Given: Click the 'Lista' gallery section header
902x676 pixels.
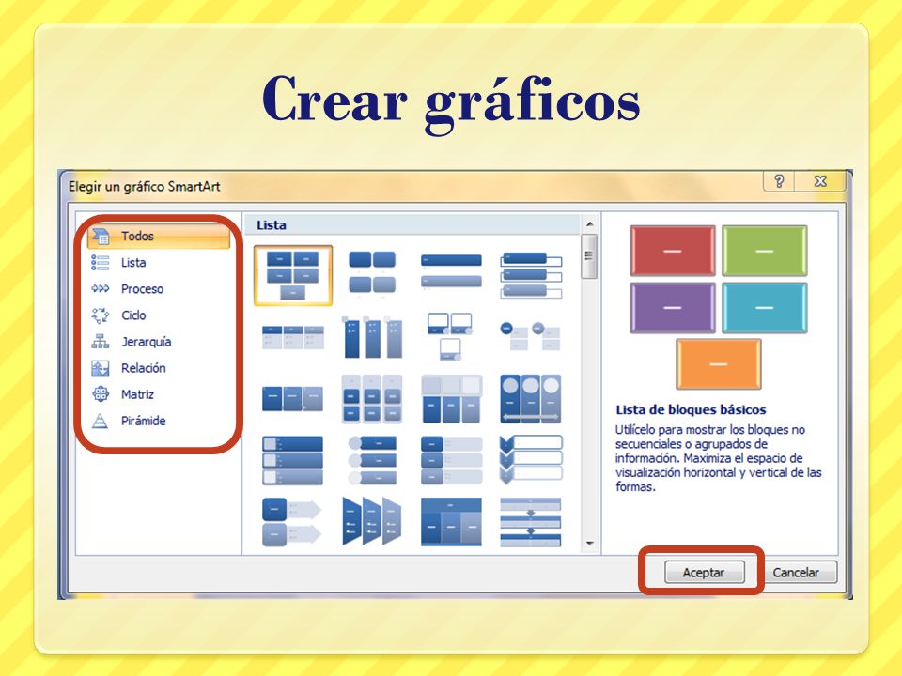Looking at the screenshot, I should [x=412, y=224].
